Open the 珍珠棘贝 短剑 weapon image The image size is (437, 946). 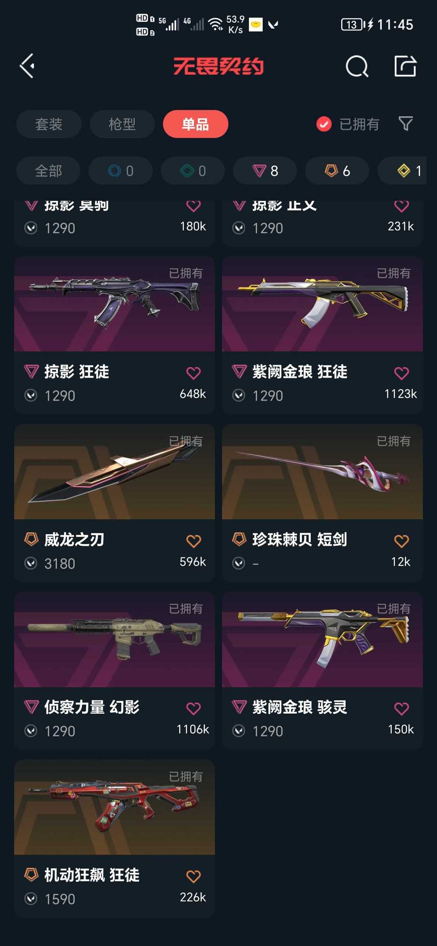[322, 472]
